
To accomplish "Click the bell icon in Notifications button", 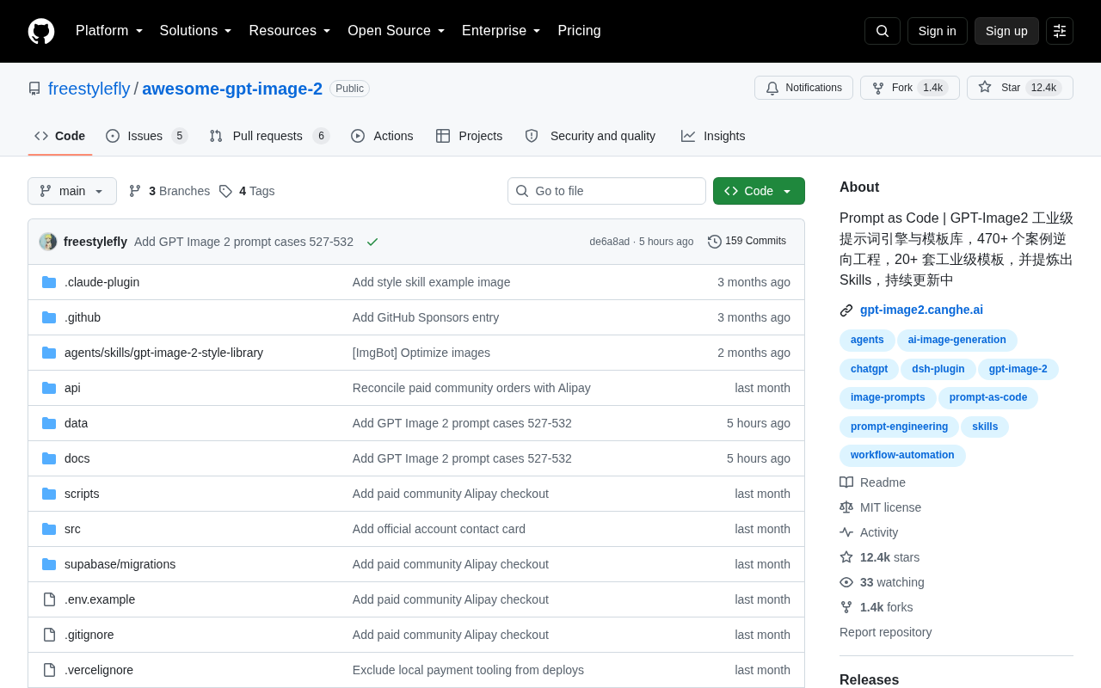I will (x=772, y=88).
